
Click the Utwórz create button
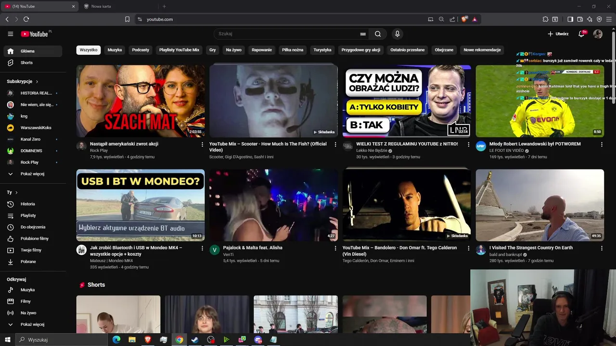[558, 34]
